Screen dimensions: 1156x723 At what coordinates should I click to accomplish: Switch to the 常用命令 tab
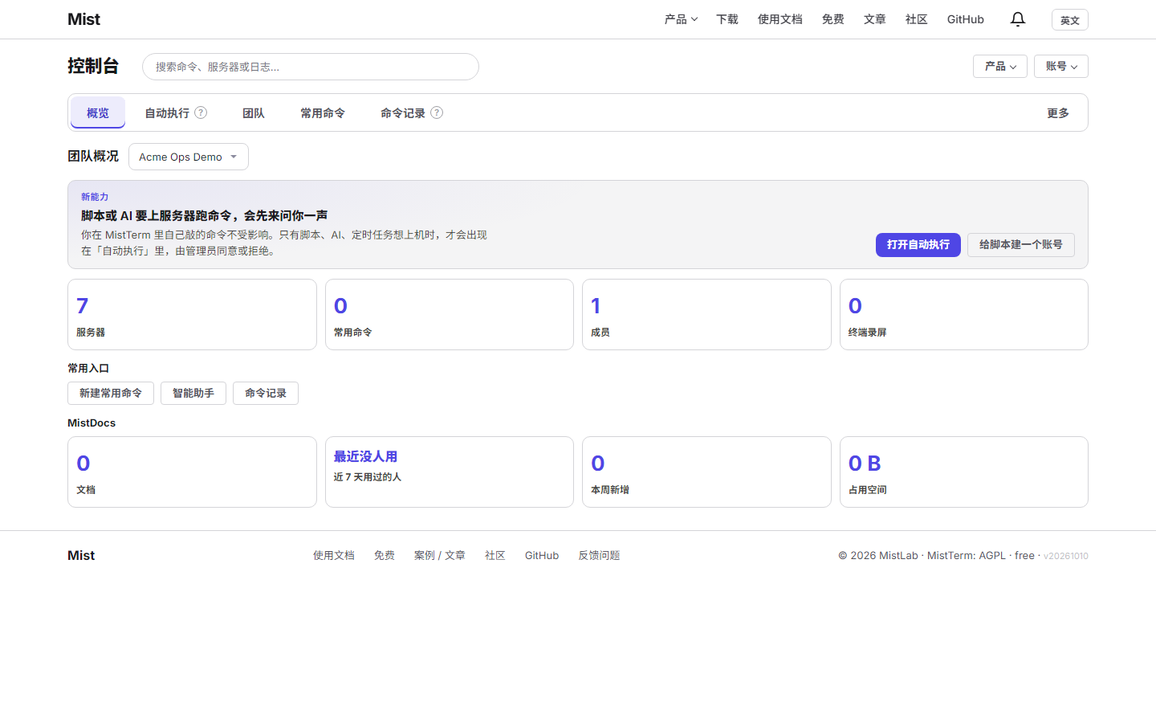coord(323,113)
